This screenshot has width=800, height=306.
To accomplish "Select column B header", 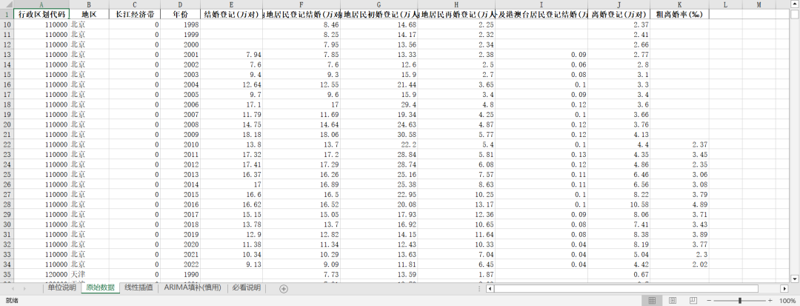I will 89,4.
